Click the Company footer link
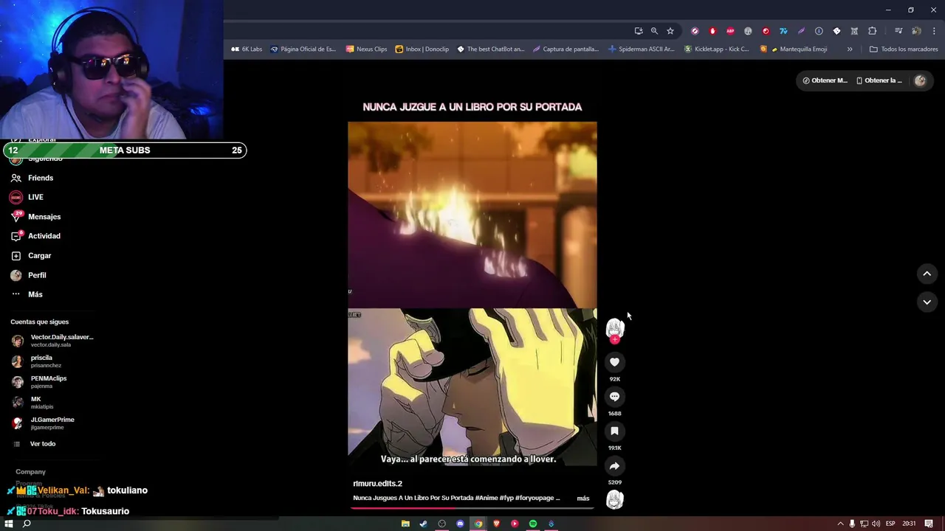This screenshot has width=945, height=531. tap(31, 472)
